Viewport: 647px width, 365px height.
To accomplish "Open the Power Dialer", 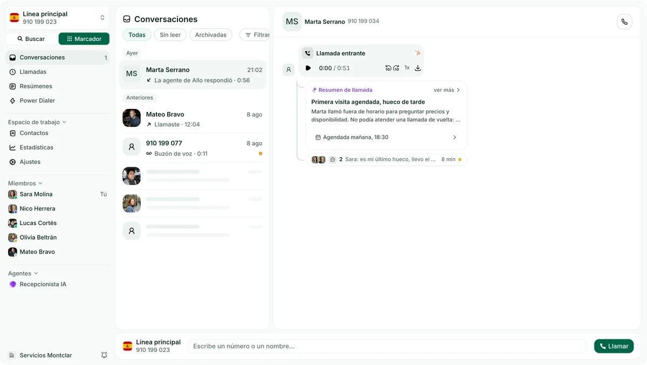I will click(57, 100).
